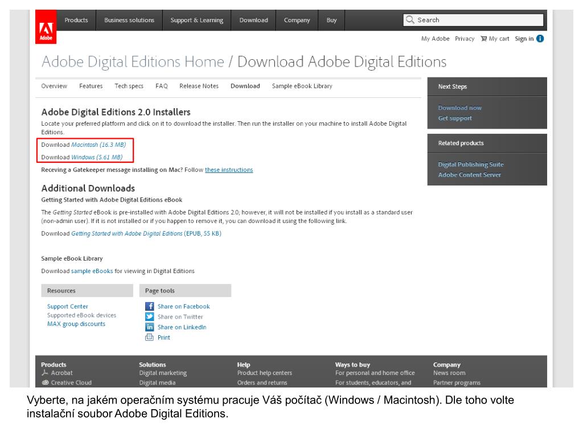Viewport: 583px width, 437px height.
Task: Switch to the Release Notes tab
Action: (x=199, y=86)
